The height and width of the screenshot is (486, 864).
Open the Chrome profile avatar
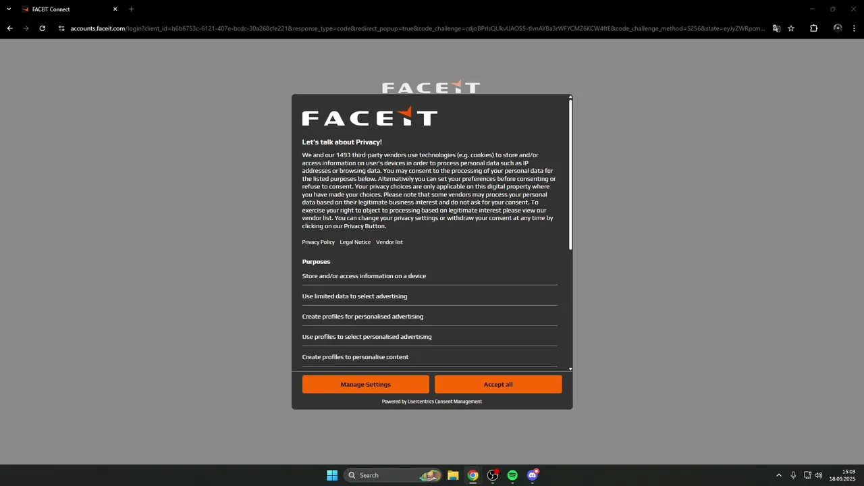[838, 28]
